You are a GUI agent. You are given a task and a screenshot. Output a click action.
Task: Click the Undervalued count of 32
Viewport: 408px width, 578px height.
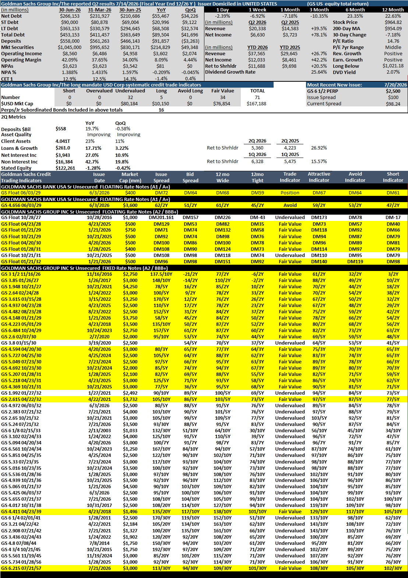[x=130, y=98]
